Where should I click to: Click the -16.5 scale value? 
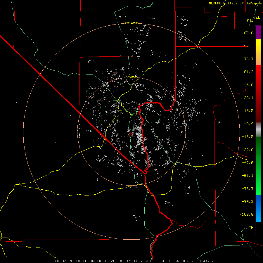[x=248, y=137]
